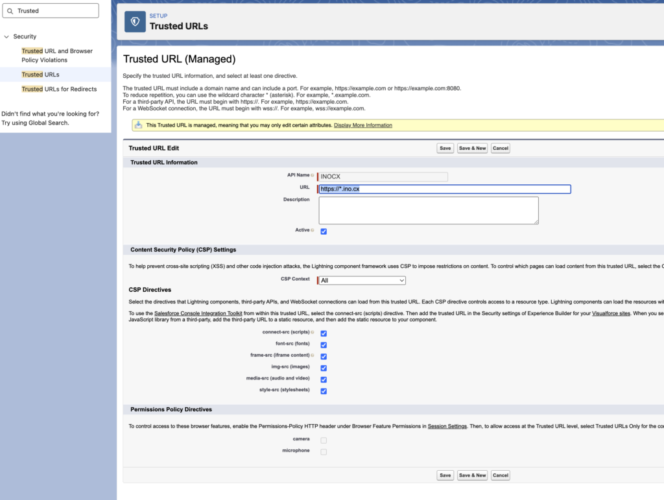This screenshot has height=500, width=664.
Task: Disable the img-src (images) directive checkbox
Action: (324, 368)
